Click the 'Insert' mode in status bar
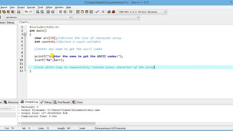The height and width of the screenshot is (131, 233). click(82, 128)
